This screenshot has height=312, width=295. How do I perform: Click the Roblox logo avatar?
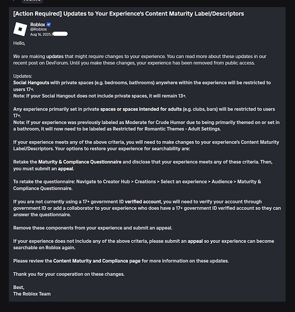point(20,29)
